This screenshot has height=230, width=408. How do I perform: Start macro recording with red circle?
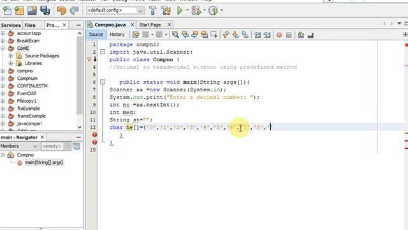point(279,34)
